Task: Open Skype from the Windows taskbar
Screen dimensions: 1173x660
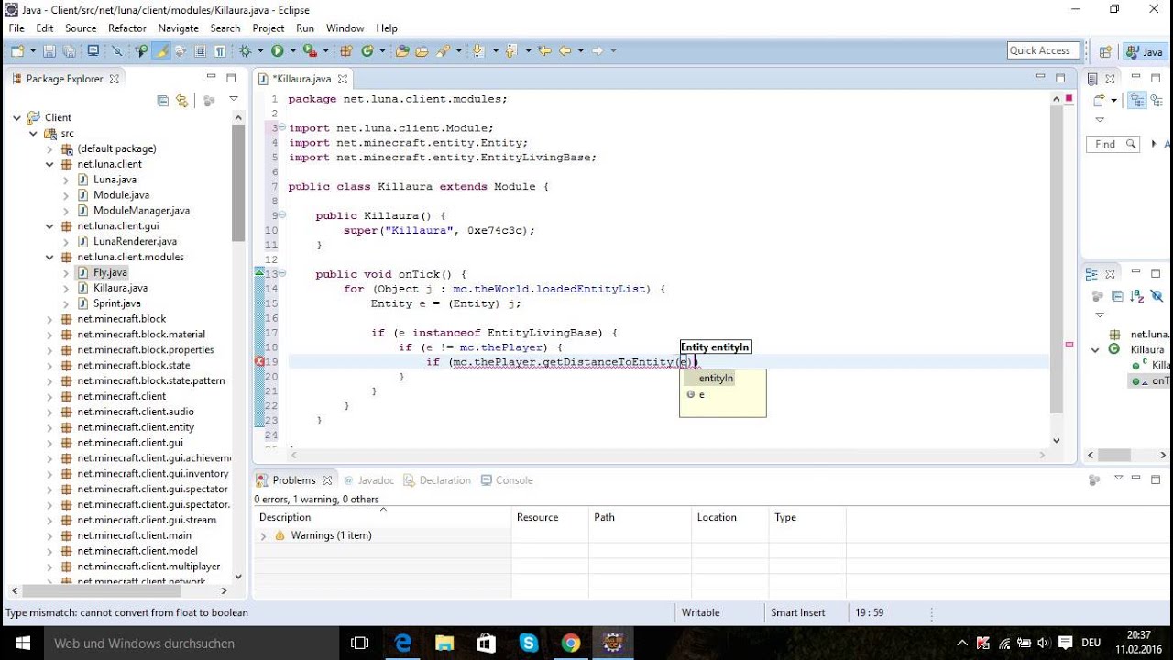Action: (x=528, y=643)
